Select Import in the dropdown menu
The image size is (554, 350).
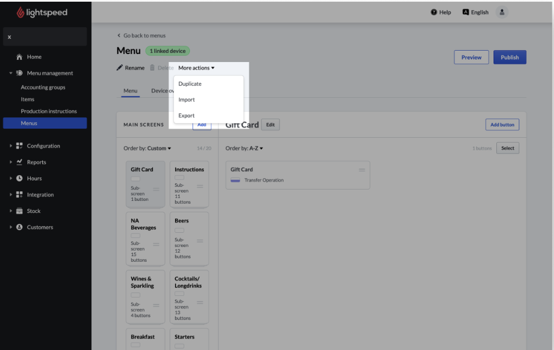point(187,100)
